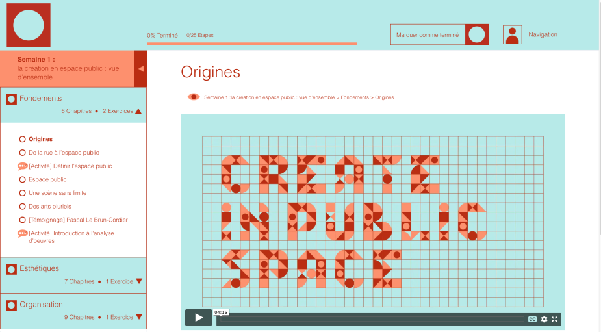Screen dimensions: 601x332
Task: Click speech bubble icon for Introduction à l'analyse
Action: coord(22,233)
